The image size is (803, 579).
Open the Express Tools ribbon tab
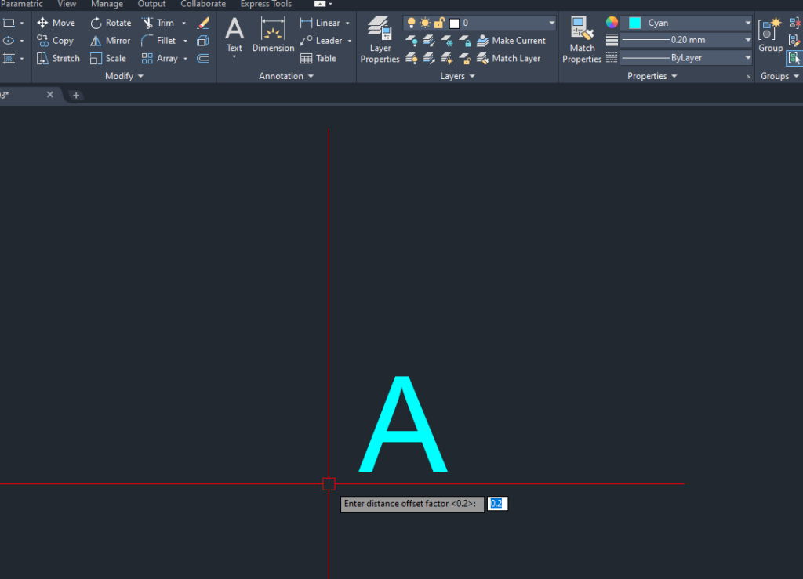pyautogui.click(x=265, y=4)
